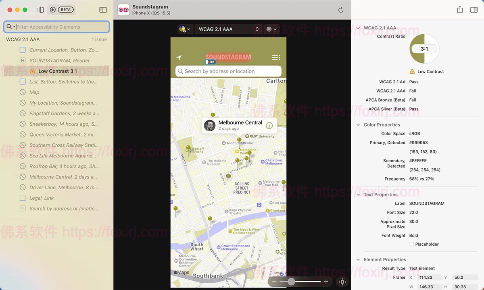The image size is (484, 290).
Task: Click the device mirror icon beside BETA
Action: pos(40,10)
